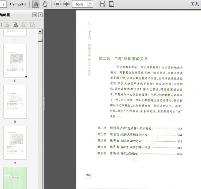Image resolution: width=201 pixels, height=189 pixels.
Task: Click heading 第二回 “借”到同事的关系
Action: [123, 59]
